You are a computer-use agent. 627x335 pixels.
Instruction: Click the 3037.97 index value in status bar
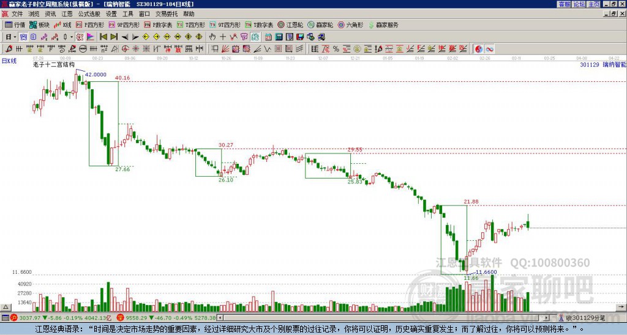[29, 318]
